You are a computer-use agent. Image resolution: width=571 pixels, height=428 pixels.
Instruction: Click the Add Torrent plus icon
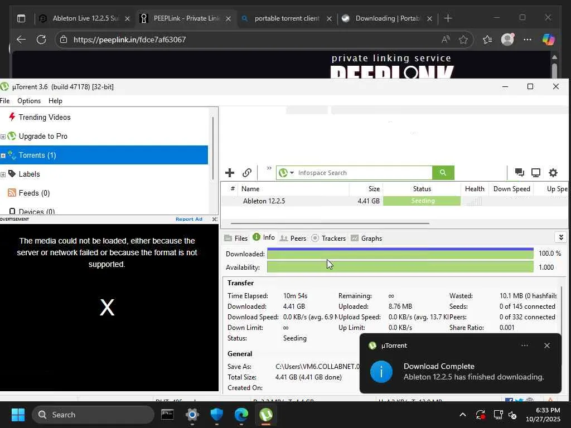coord(229,173)
